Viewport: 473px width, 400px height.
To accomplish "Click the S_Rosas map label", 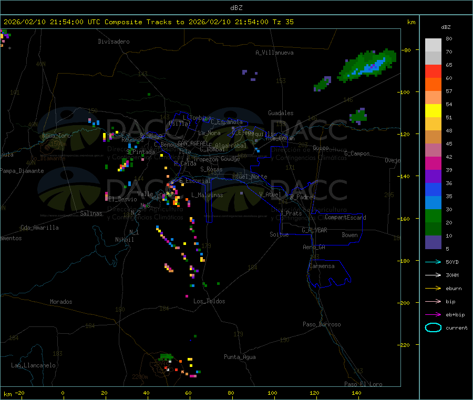I will pos(211,169).
